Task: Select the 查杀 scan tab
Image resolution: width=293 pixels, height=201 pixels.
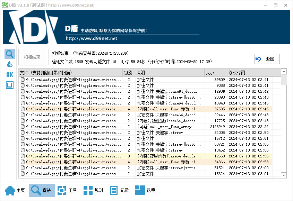Action: (x=42, y=190)
